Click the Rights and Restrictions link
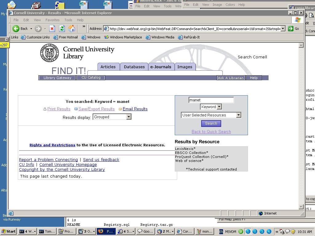Image resolution: width=315 pixels, height=236 pixels. click(x=52, y=145)
